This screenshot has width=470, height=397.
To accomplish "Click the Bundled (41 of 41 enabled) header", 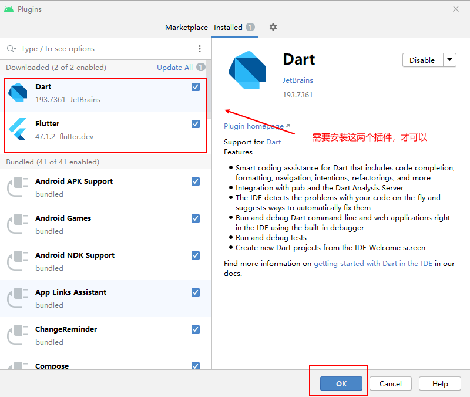I will point(53,162).
